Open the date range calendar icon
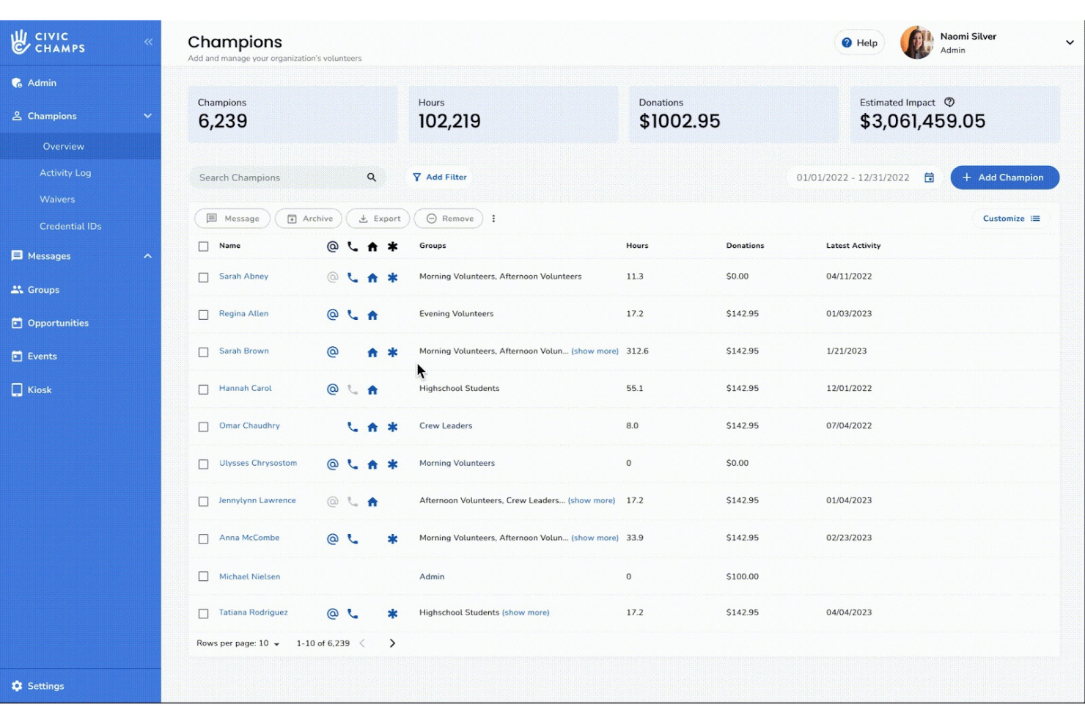 click(x=929, y=177)
